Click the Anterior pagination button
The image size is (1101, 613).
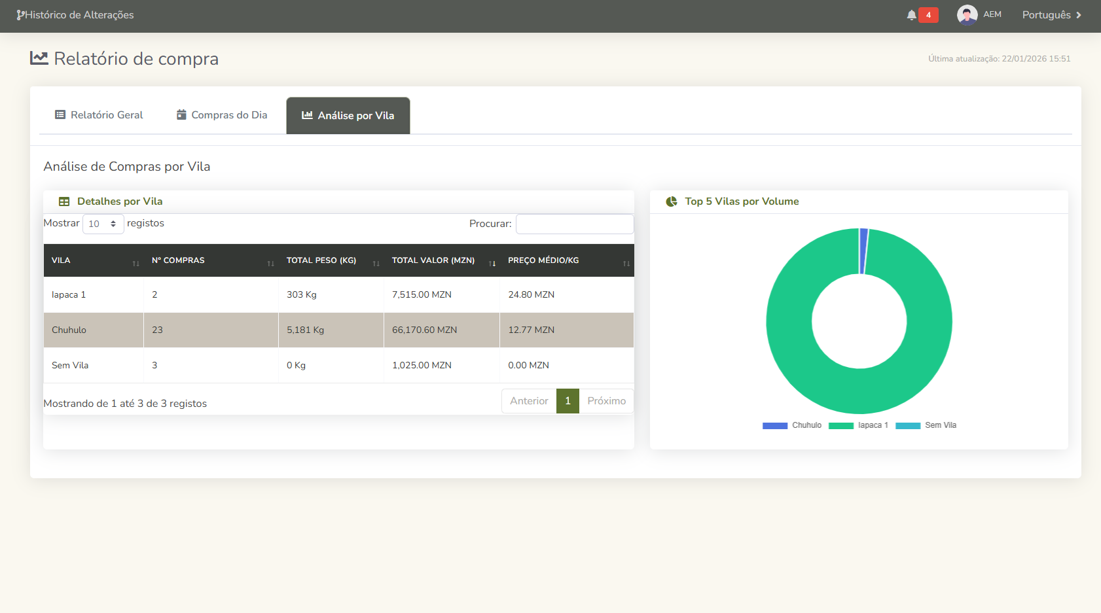[529, 401]
